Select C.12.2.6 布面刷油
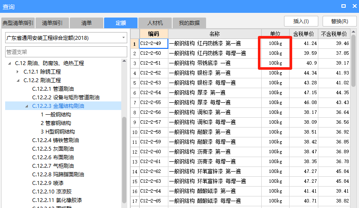Viewport: 359px width, 208px height. pos(53,157)
